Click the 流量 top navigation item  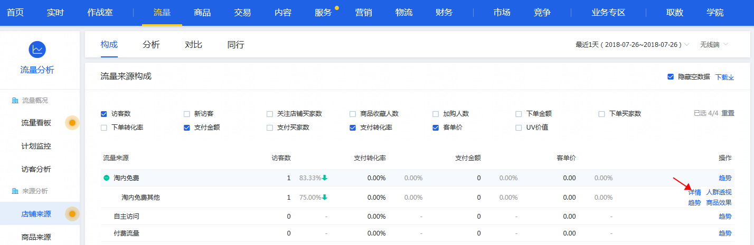tap(162, 12)
